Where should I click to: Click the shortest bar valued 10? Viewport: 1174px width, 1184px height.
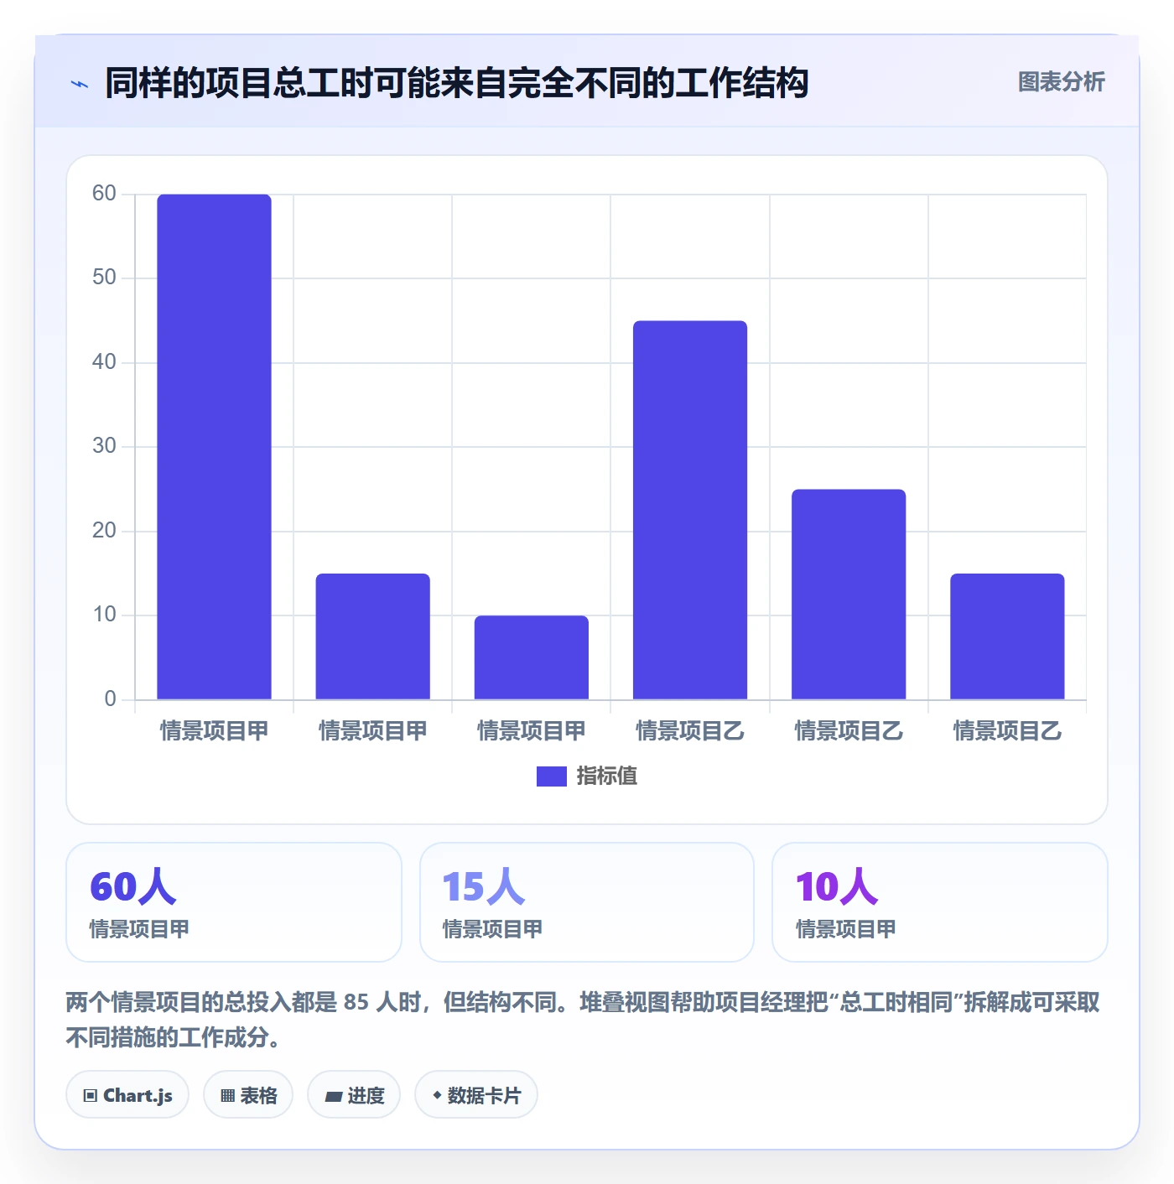point(532,657)
